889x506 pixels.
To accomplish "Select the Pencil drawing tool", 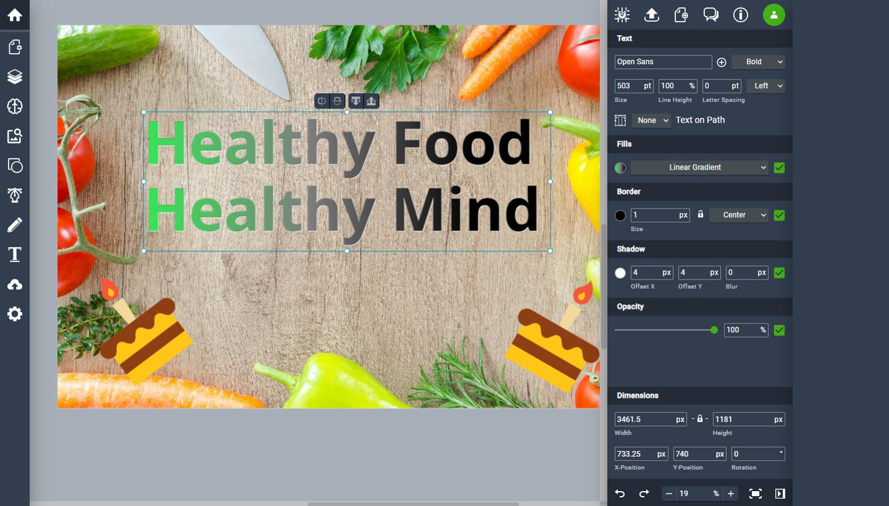I will (x=15, y=225).
